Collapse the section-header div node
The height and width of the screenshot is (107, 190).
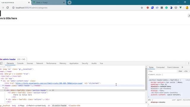click(5, 90)
